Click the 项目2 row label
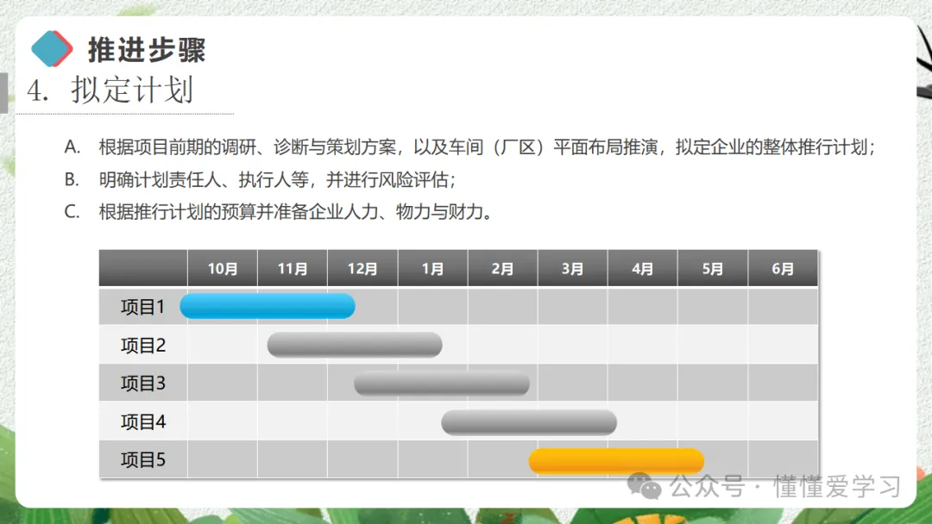The height and width of the screenshot is (524, 932). (142, 345)
